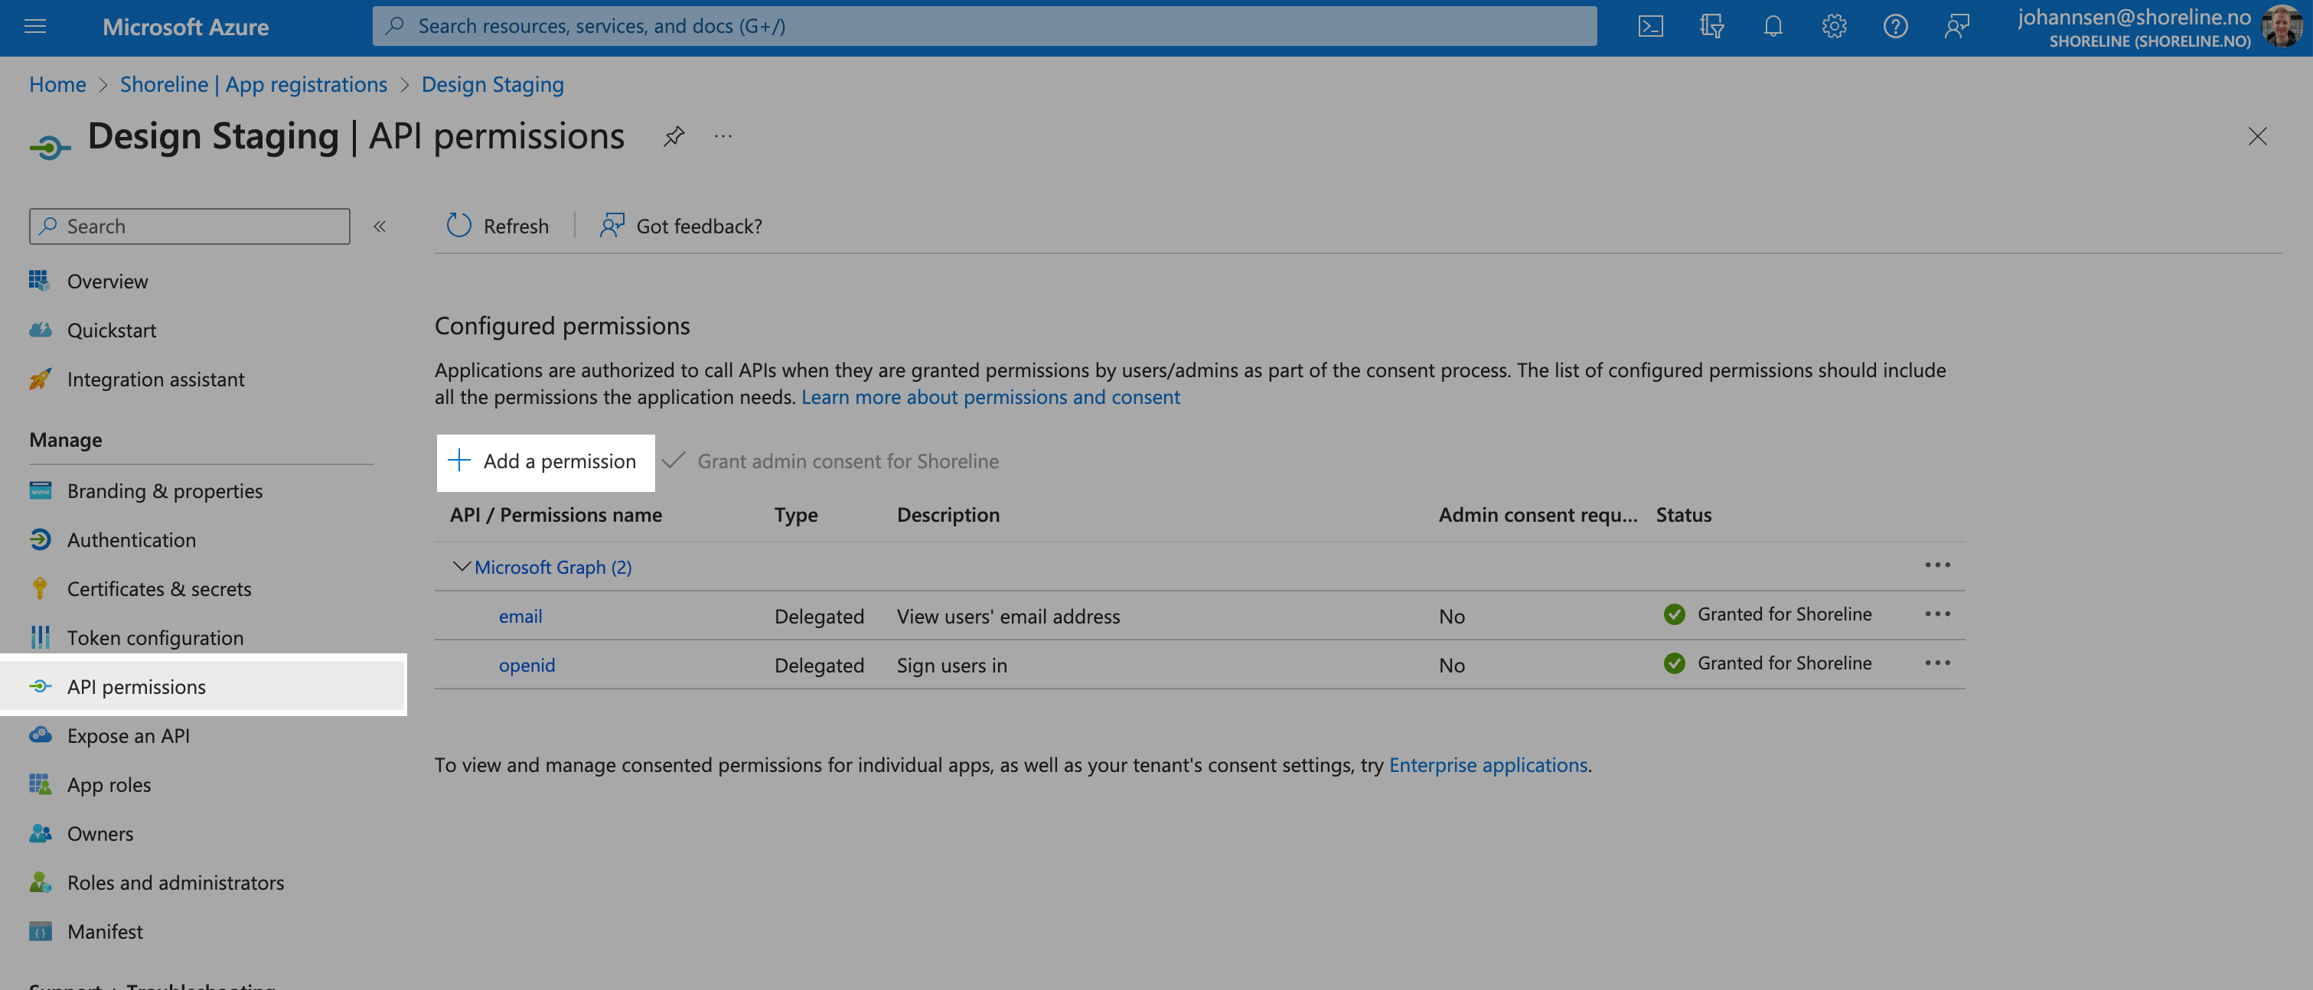
Task: Open the help question mark icon
Action: click(x=1894, y=26)
